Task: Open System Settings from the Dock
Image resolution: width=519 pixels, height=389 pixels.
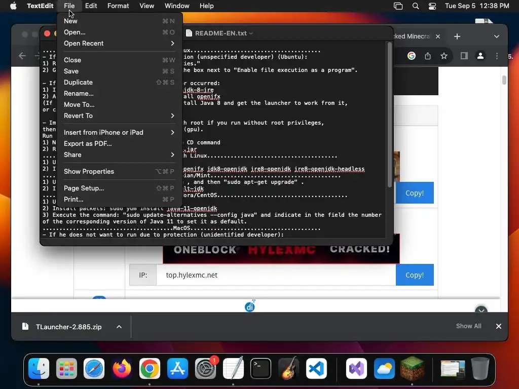Action: 205,368
